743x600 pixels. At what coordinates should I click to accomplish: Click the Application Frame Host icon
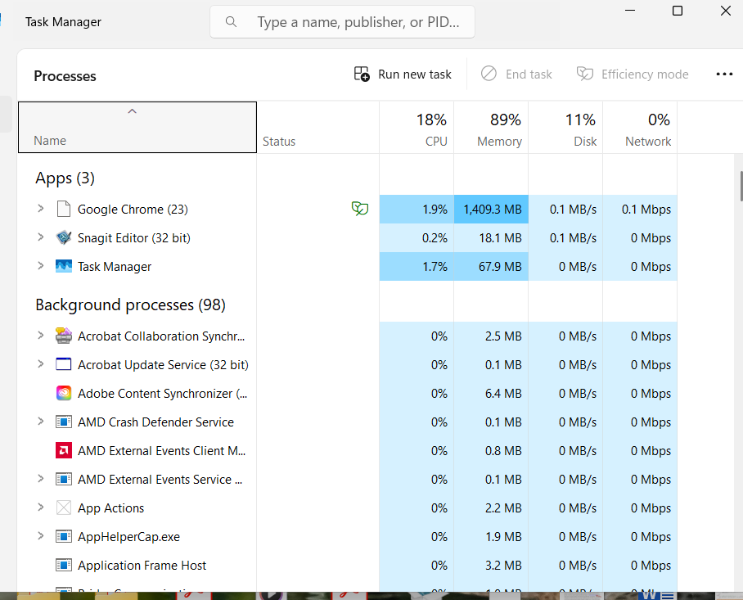pos(64,566)
